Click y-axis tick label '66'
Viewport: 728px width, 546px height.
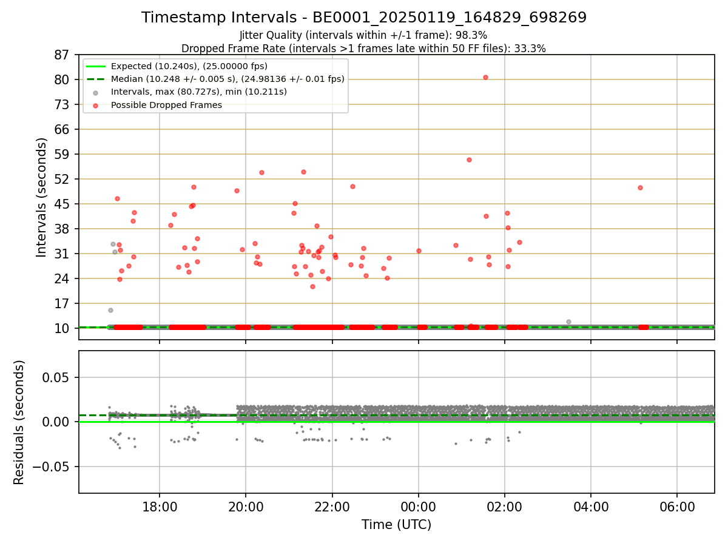62,129
